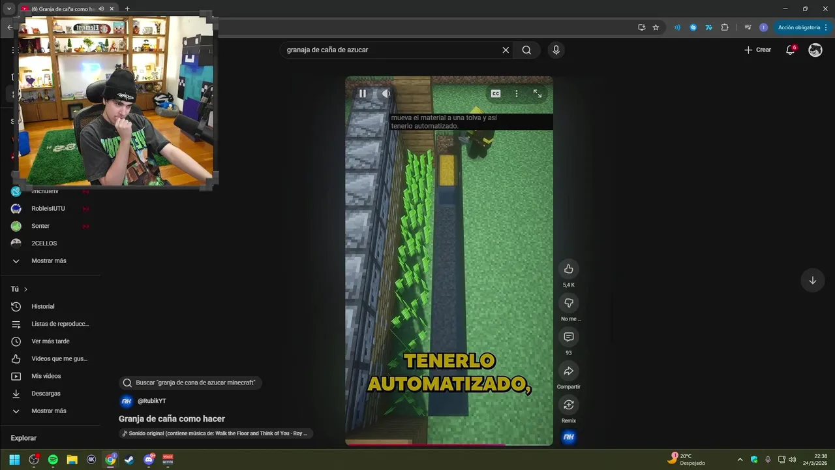Open the system volume control
Screen dimensions: 835x470
(x=792, y=460)
